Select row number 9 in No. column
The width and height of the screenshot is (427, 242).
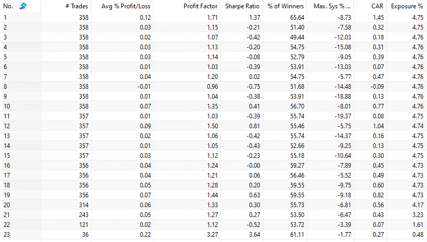5,96
